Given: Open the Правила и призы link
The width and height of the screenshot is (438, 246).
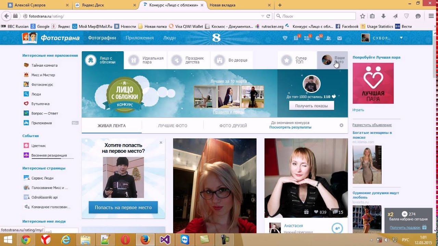Looking at the screenshot, I should pyautogui.click(x=229, y=112).
